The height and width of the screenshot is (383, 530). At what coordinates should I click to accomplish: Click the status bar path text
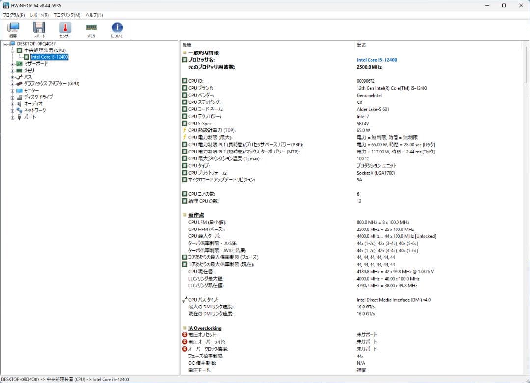click(65, 379)
